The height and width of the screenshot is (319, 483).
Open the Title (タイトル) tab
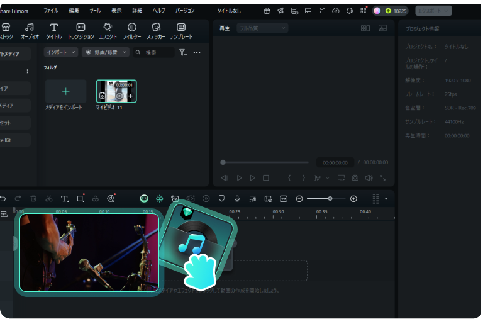pyautogui.click(x=54, y=31)
